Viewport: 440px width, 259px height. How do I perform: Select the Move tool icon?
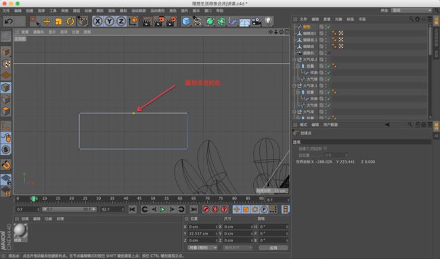coord(47,21)
